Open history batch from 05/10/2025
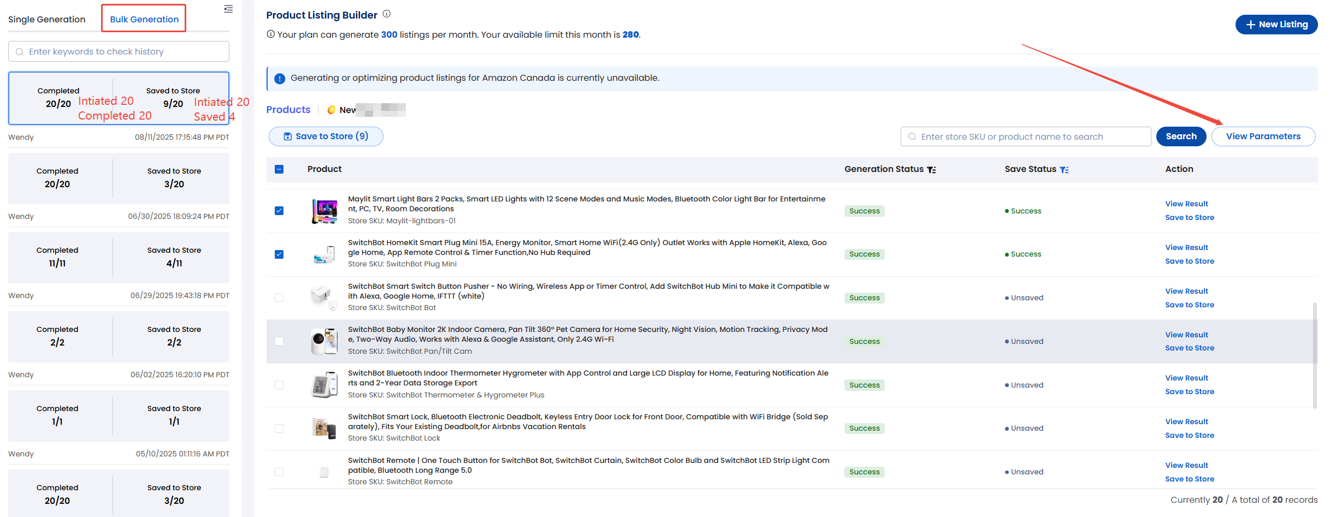This screenshot has height=517, width=1330. tap(119, 415)
